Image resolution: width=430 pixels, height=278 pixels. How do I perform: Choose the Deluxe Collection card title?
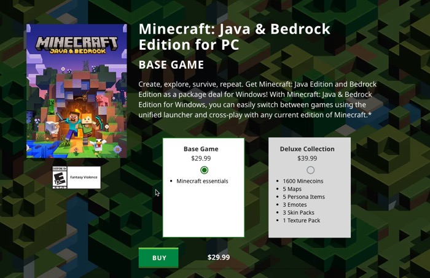307,149
